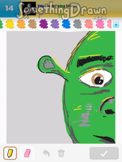Add more colors with the plus button
The image size is (122, 162).
tap(116, 25)
